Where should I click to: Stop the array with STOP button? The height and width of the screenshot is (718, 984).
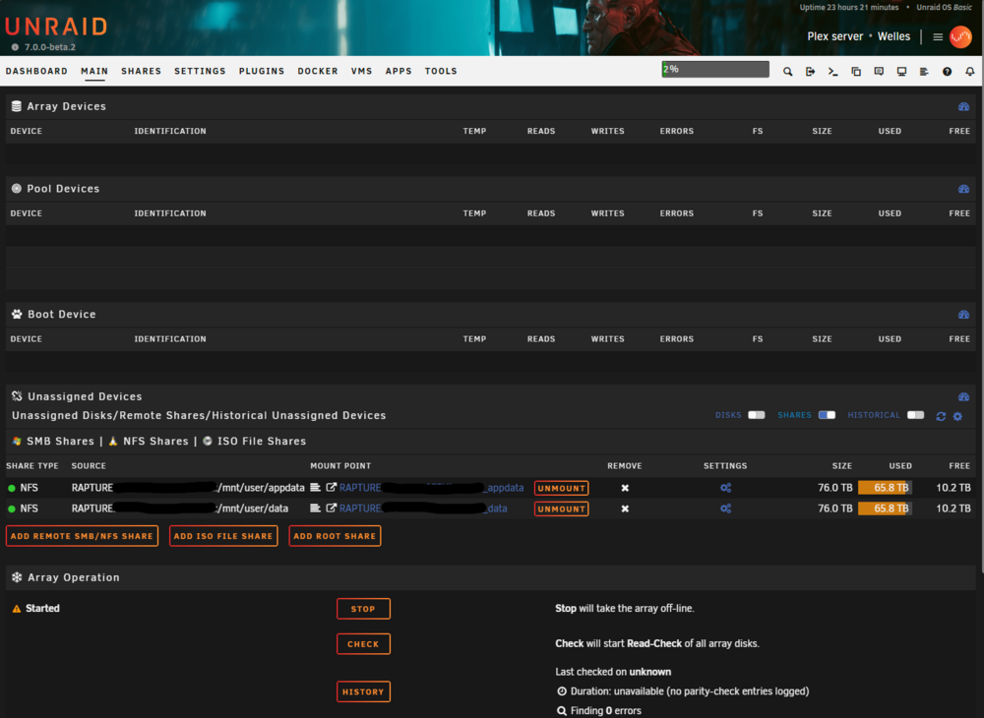click(x=363, y=609)
